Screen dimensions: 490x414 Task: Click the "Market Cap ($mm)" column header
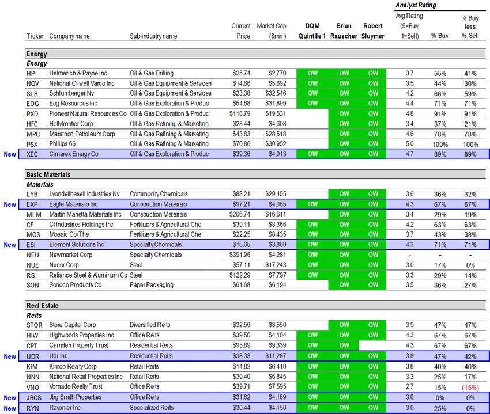click(x=272, y=31)
